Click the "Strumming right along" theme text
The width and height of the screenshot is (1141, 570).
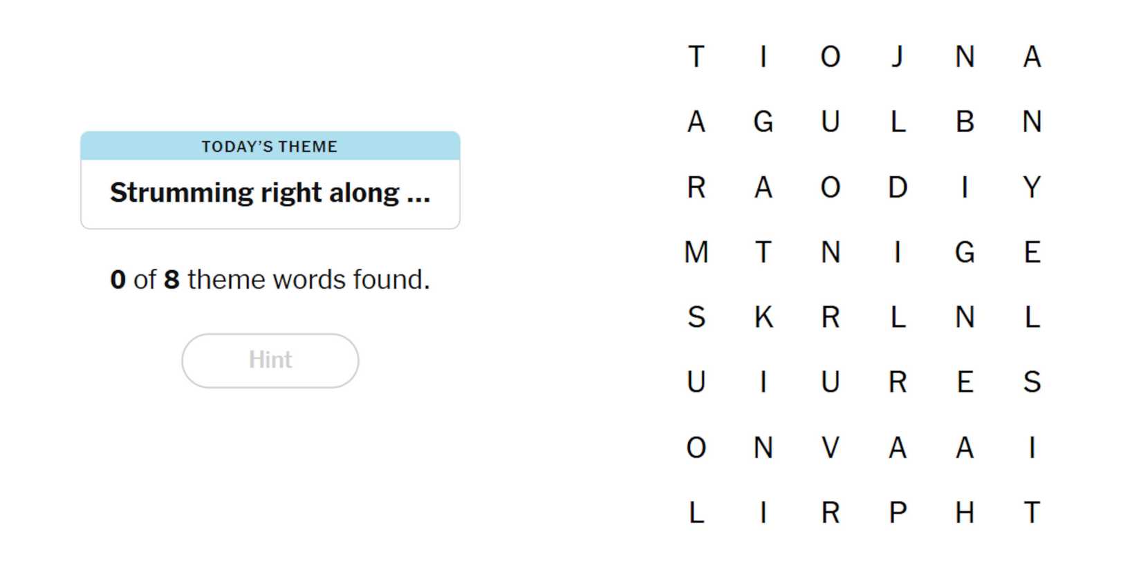coord(270,193)
